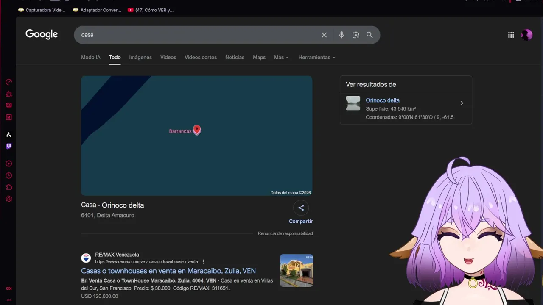Image resolution: width=543 pixels, height=305 pixels.
Task: Click into the search field containing casa
Action: point(197,35)
